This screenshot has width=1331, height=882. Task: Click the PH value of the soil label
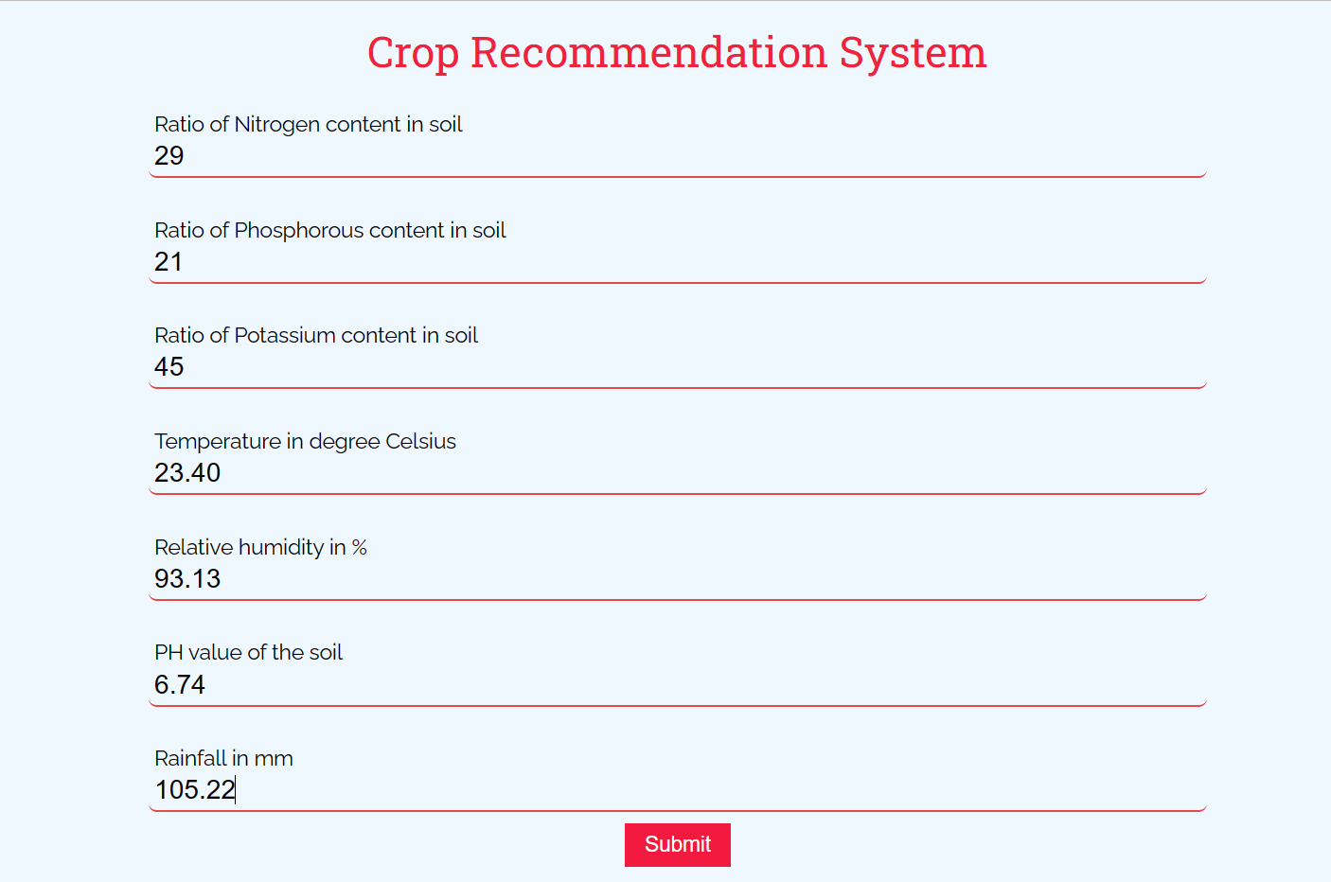(x=249, y=652)
